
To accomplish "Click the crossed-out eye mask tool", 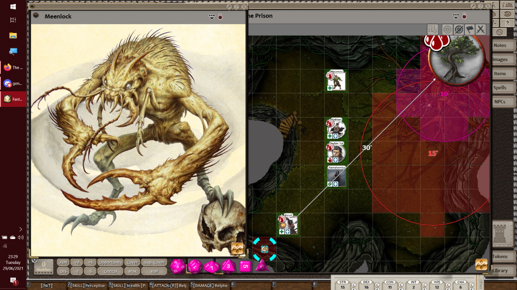I will pos(458,30).
